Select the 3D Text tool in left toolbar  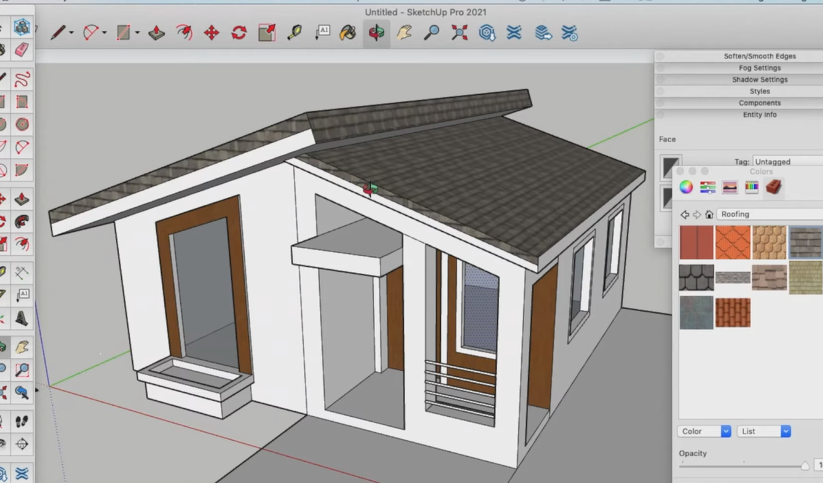click(22, 317)
